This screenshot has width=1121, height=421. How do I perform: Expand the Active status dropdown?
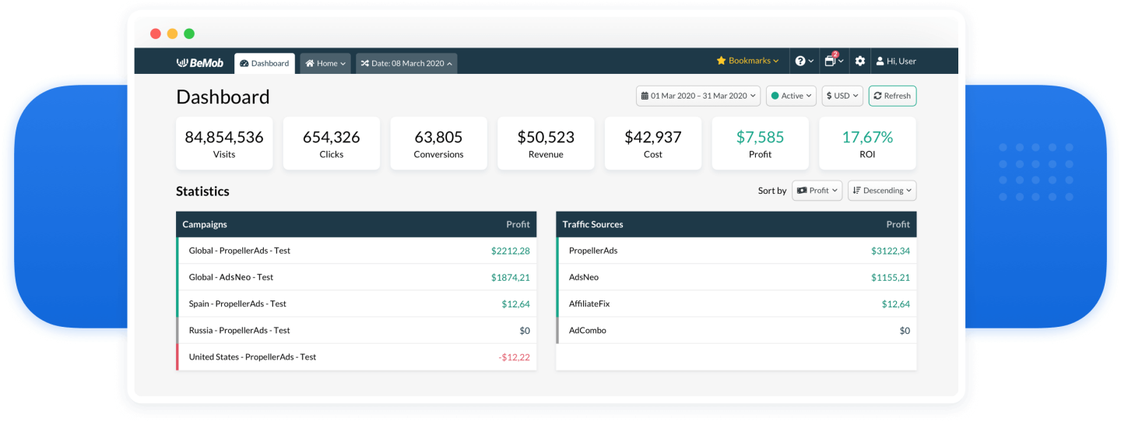pyautogui.click(x=791, y=96)
